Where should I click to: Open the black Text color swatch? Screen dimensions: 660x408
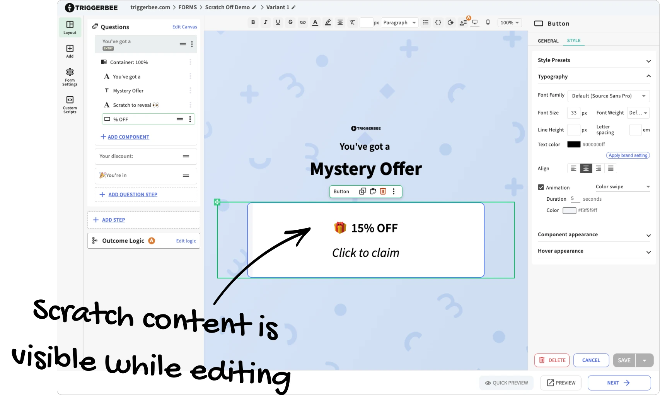point(573,144)
